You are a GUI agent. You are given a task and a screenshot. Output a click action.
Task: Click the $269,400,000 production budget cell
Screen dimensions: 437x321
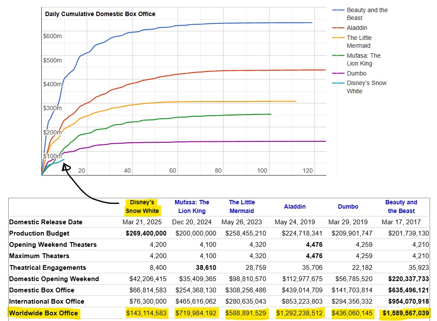146,233
